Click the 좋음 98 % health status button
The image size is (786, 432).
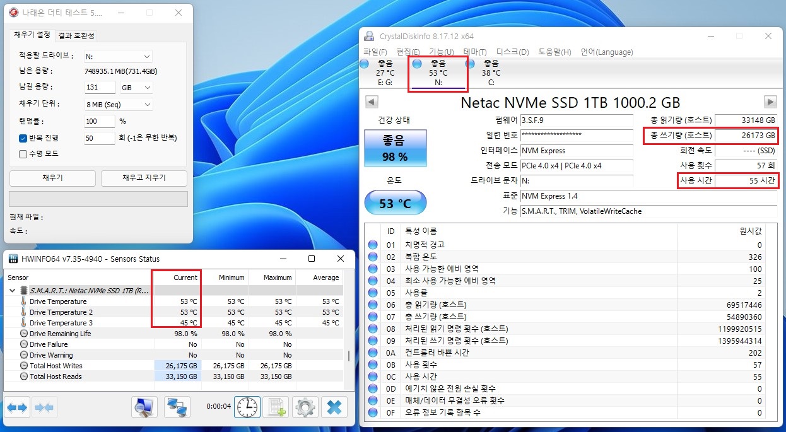coord(396,148)
